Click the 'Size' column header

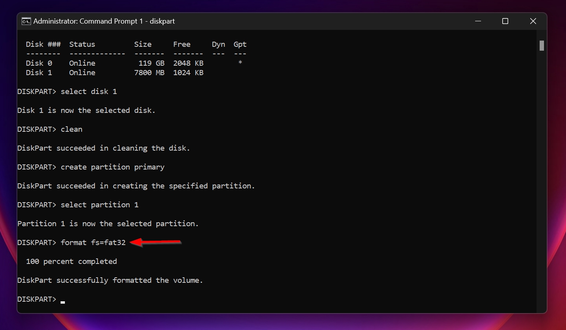(x=143, y=44)
